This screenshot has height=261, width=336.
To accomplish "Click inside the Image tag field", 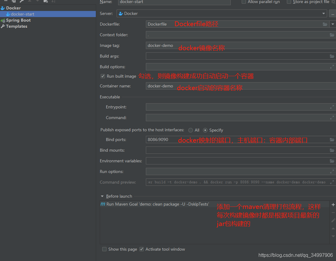I will (x=183, y=45).
